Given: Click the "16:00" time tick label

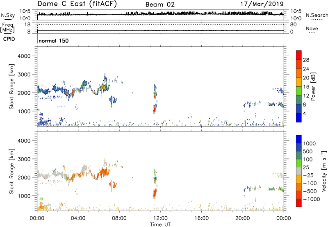Looking at the screenshot, I should [x=201, y=218].
